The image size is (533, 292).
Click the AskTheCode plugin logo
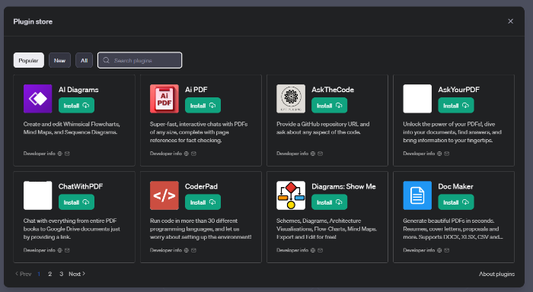pyautogui.click(x=291, y=99)
